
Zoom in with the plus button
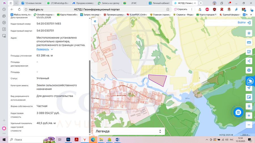249,116
